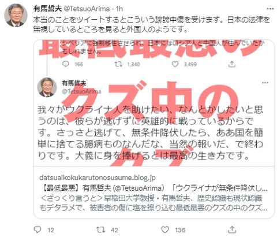
Task: Click the @TetsuoArima handle beside the 1h timestamp
Action: pos(87,9)
